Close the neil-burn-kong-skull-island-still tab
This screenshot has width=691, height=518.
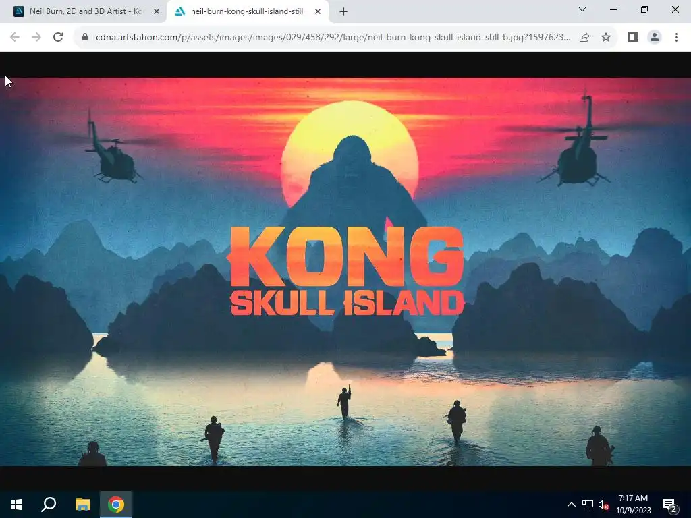point(318,12)
